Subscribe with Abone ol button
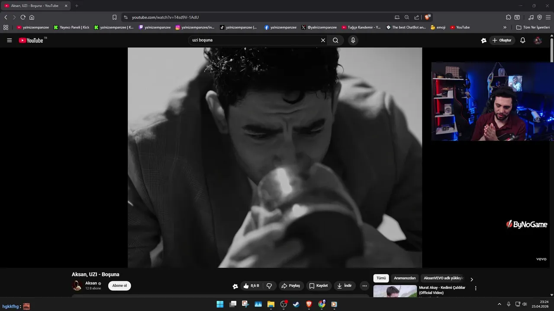554x311 pixels. click(119, 286)
